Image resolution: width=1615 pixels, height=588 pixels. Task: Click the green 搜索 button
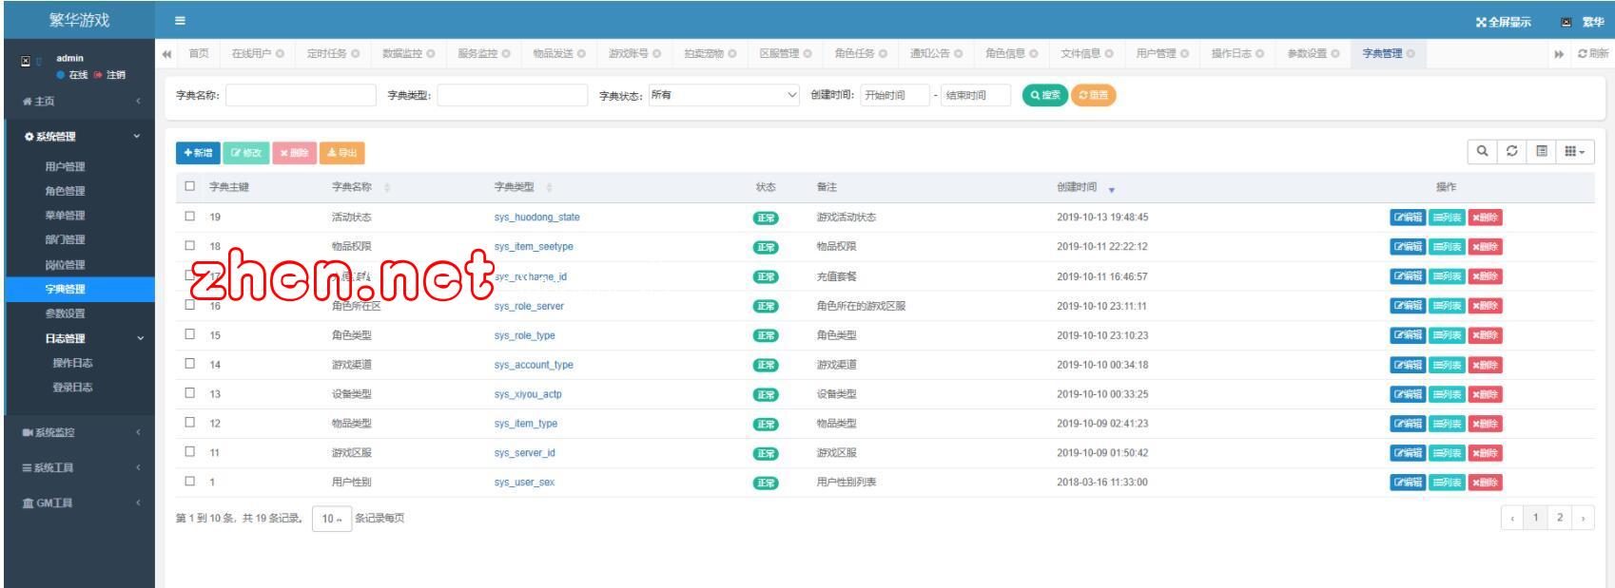pos(1044,95)
